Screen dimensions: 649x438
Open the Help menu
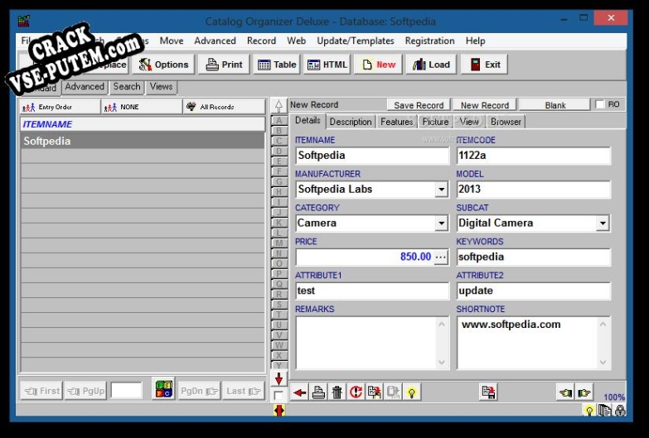[x=475, y=41]
